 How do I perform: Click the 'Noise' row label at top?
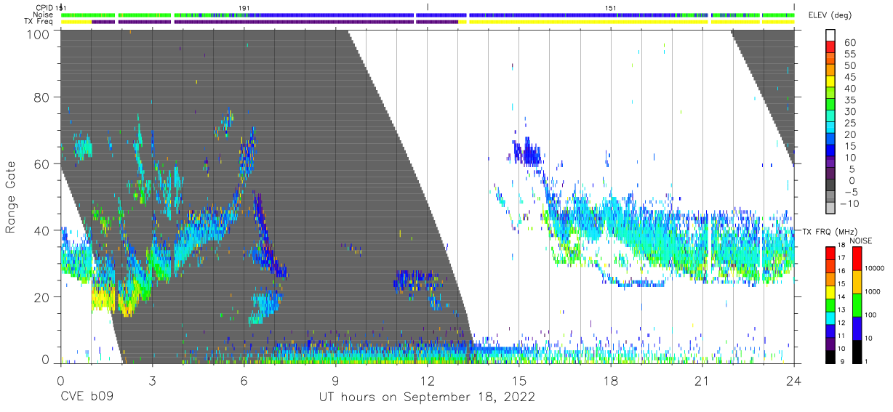click(43, 15)
